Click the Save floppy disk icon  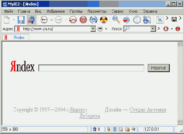tap(21, 20)
